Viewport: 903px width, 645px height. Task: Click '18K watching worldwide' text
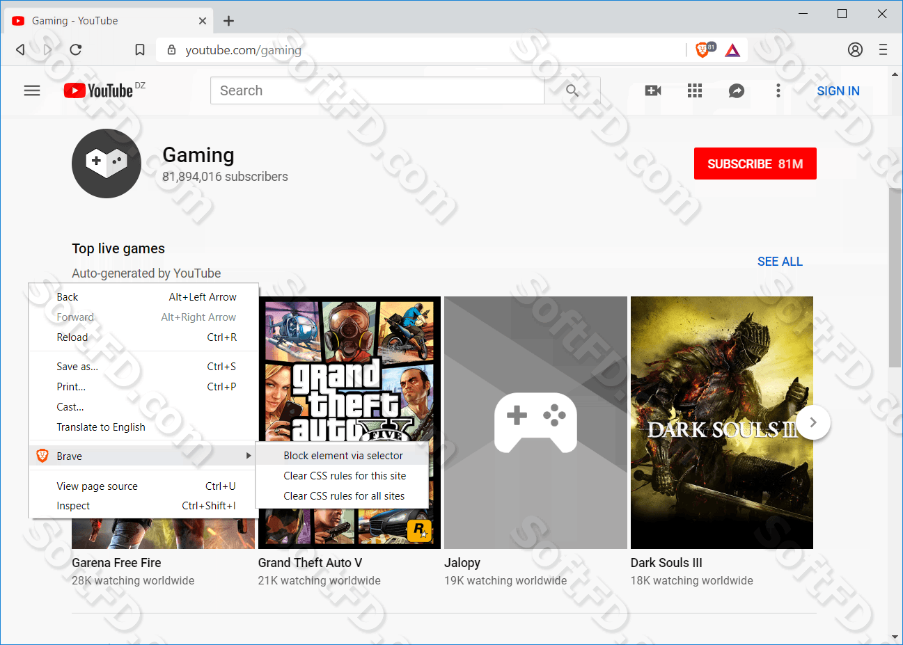(x=692, y=580)
